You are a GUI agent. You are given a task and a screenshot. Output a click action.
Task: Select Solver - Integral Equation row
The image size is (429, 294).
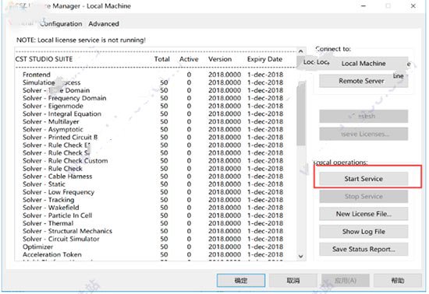tap(153, 114)
